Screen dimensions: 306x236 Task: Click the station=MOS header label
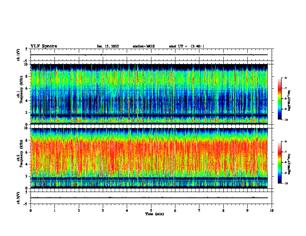click(x=144, y=46)
